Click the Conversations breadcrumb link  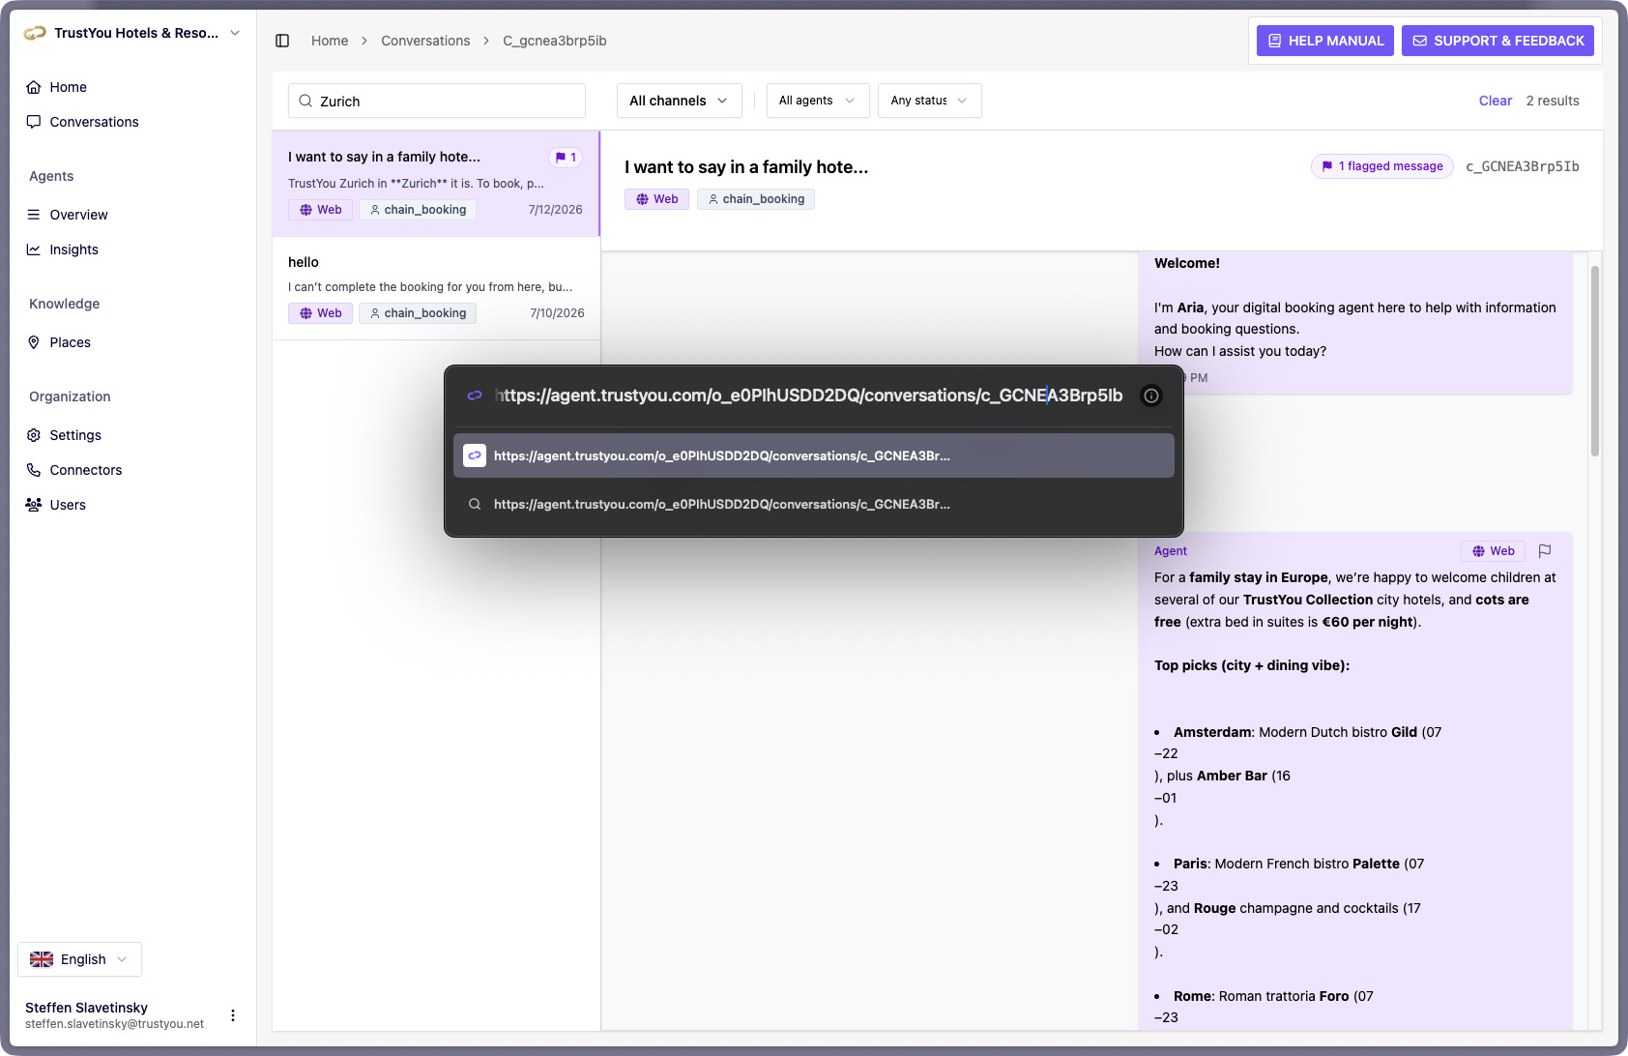tap(425, 41)
